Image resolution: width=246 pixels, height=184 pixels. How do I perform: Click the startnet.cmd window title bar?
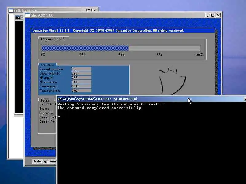pyautogui.click(x=151, y=99)
